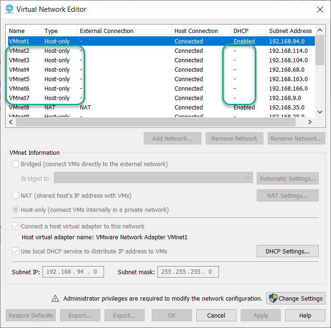Sort by Host Connection column header
Image resolution: width=331 pixels, height=328 pixels.
click(201, 31)
